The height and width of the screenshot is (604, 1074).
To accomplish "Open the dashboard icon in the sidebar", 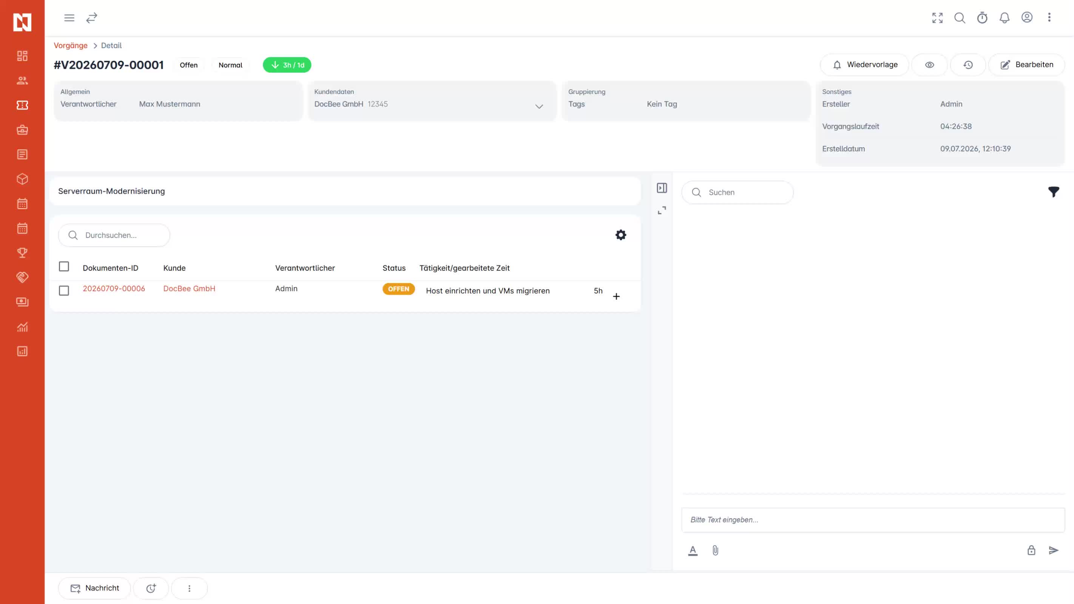I will 22,56.
